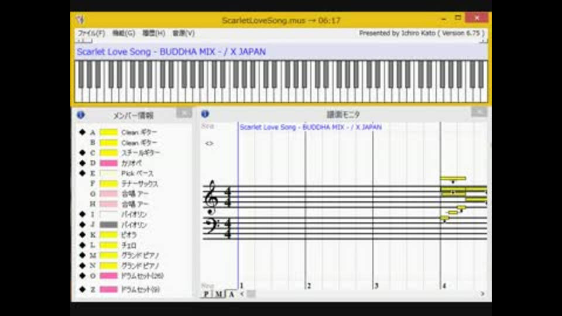Click the light pink swatch of member G
The width and height of the screenshot is (562, 316).
click(109, 194)
